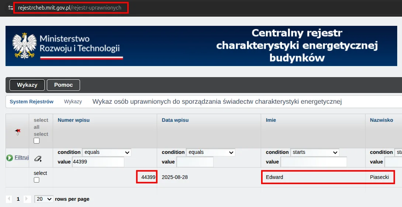402x207 pixels.
Task: Click page number 1 in pagination
Action: tap(18, 199)
